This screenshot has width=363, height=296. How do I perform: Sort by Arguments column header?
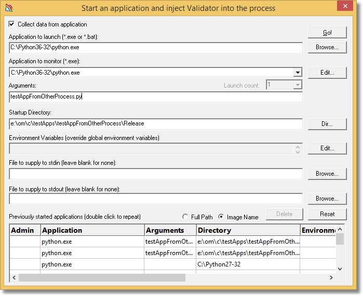170,230
